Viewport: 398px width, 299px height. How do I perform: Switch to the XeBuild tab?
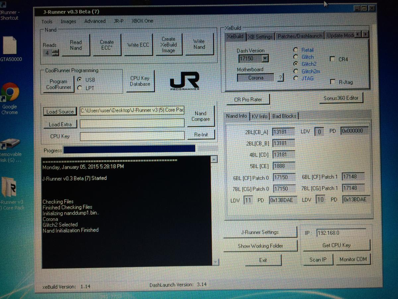(x=235, y=37)
